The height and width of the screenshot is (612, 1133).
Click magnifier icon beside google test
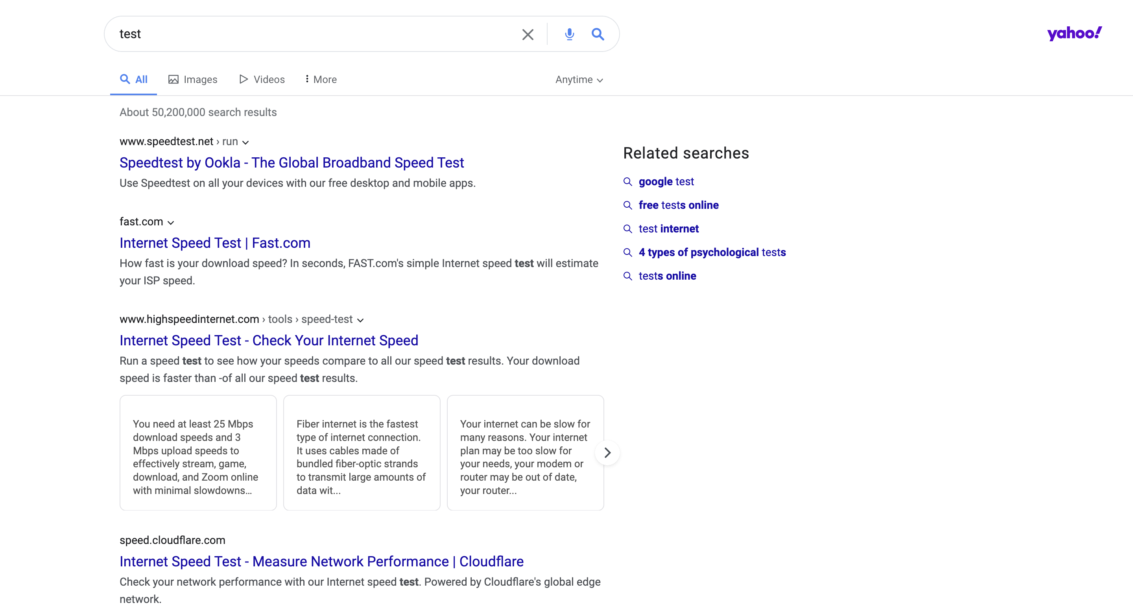pyautogui.click(x=627, y=182)
